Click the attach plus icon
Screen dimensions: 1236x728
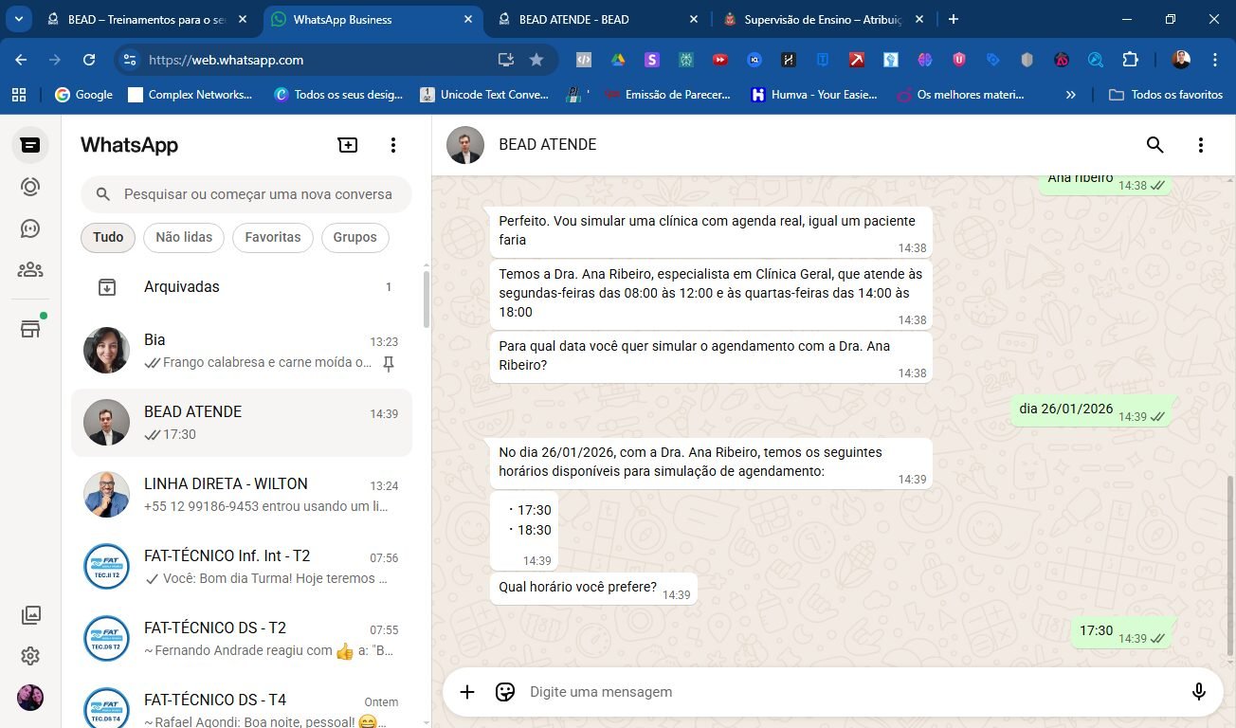[x=467, y=692]
